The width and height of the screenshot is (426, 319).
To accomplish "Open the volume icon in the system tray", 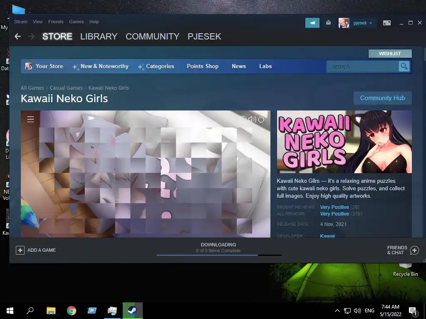I will tap(357, 311).
